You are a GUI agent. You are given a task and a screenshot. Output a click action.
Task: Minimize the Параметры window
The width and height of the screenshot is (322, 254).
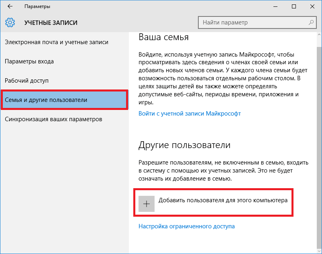point(275,7)
